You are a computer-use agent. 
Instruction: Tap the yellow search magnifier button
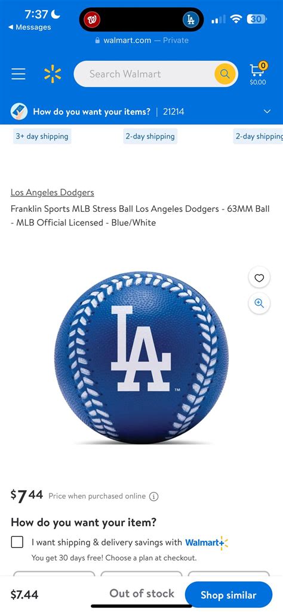point(225,74)
